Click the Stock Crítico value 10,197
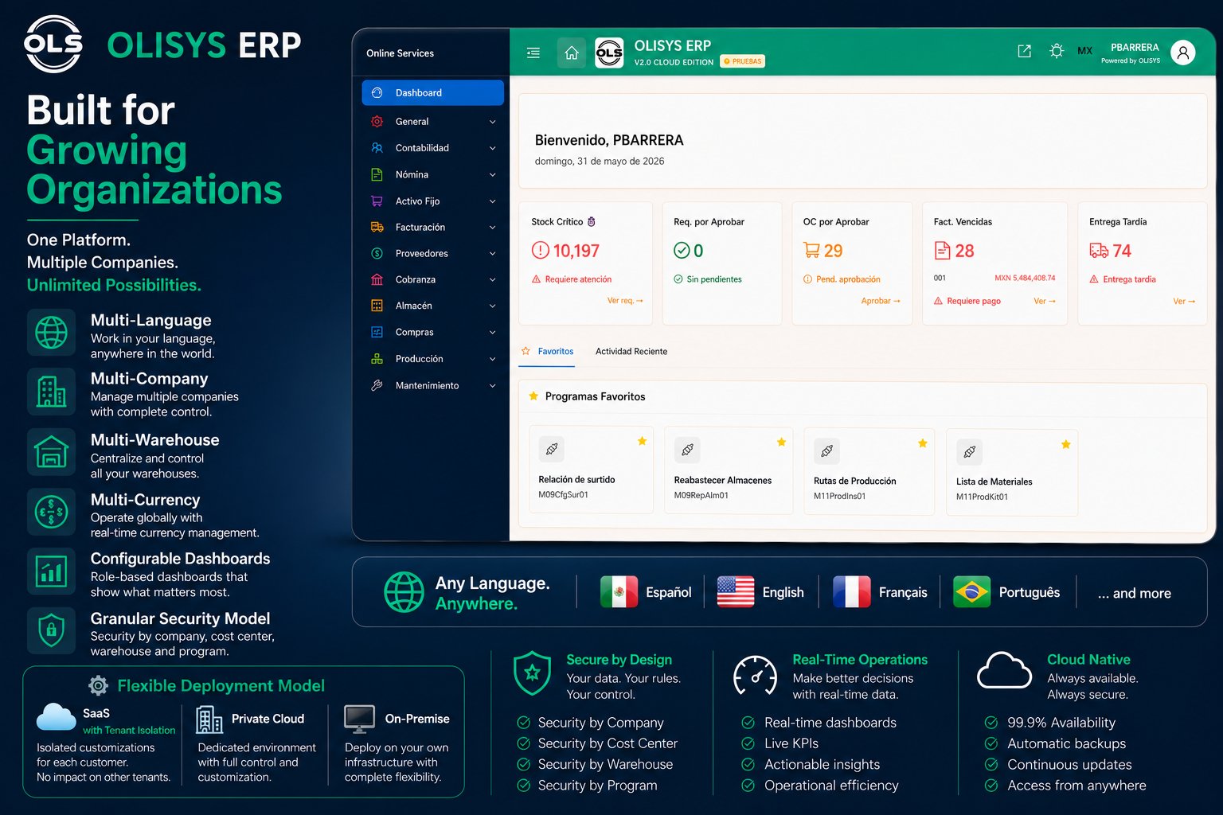The width and height of the screenshot is (1223, 815). point(576,251)
